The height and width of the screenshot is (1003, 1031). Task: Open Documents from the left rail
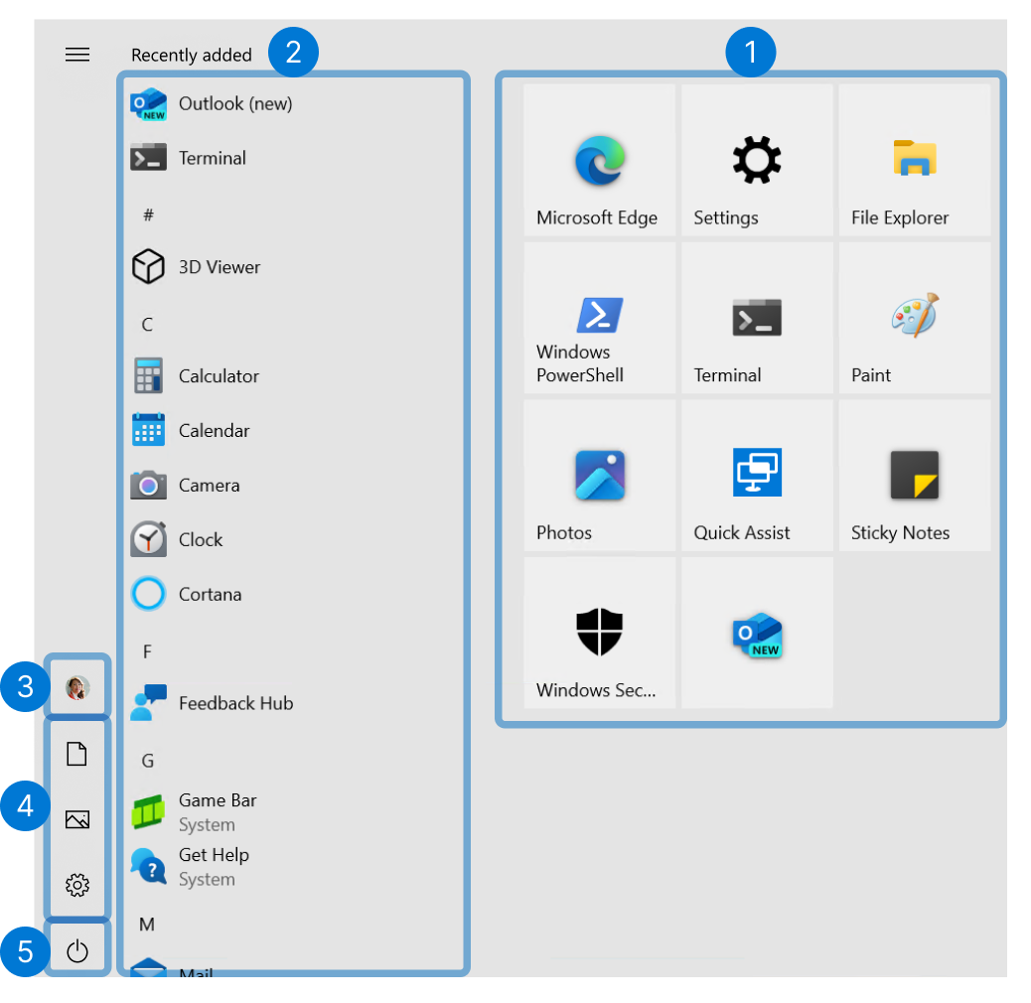(76, 754)
